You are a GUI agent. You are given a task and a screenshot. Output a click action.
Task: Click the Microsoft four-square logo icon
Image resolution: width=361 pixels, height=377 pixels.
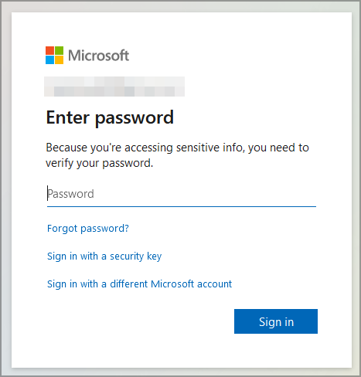[x=54, y=55]
